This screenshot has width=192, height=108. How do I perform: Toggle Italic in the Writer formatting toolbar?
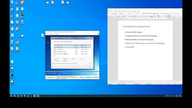click(137, 16)
